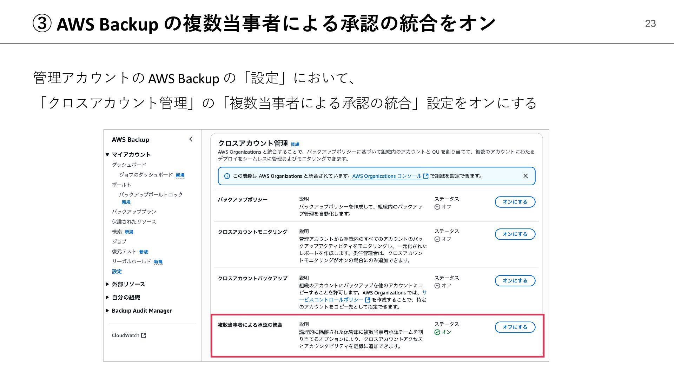Open ジョブ in the sidebar
This screenshot has width=674, height=379.
pos(119,241)
